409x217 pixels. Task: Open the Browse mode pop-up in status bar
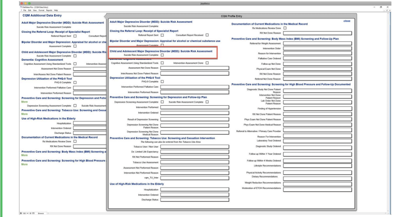tap(41, 213)
